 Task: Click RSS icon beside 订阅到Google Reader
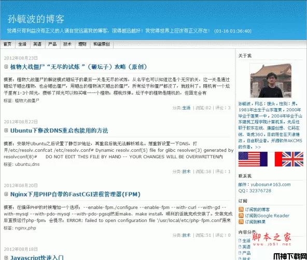[241, 216]
